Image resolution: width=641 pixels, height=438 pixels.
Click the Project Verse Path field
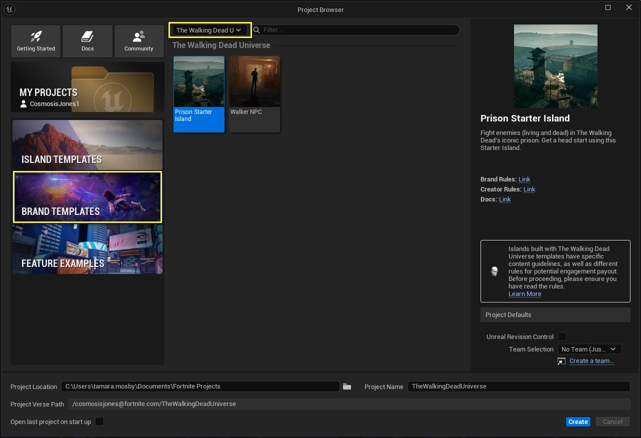[349, 404]
